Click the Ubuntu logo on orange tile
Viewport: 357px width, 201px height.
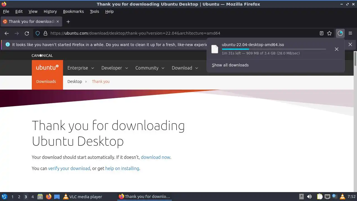click(x=47, y=68)
